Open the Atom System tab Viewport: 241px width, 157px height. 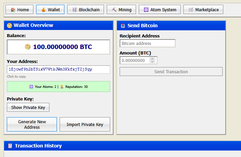160,10
